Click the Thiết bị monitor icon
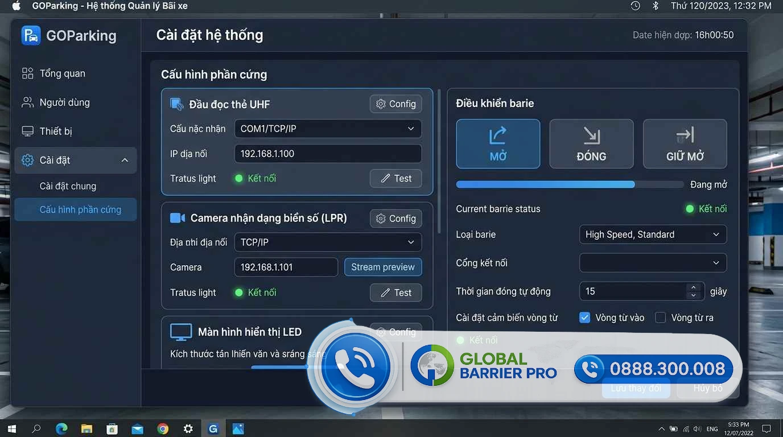The image size is (783, 437). [27, 131]
